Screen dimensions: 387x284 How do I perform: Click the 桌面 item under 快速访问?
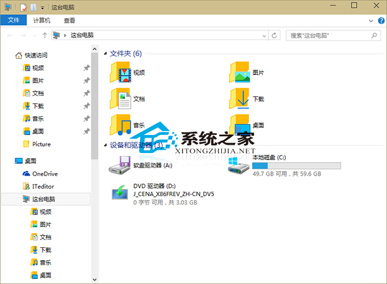click(34, 132)
